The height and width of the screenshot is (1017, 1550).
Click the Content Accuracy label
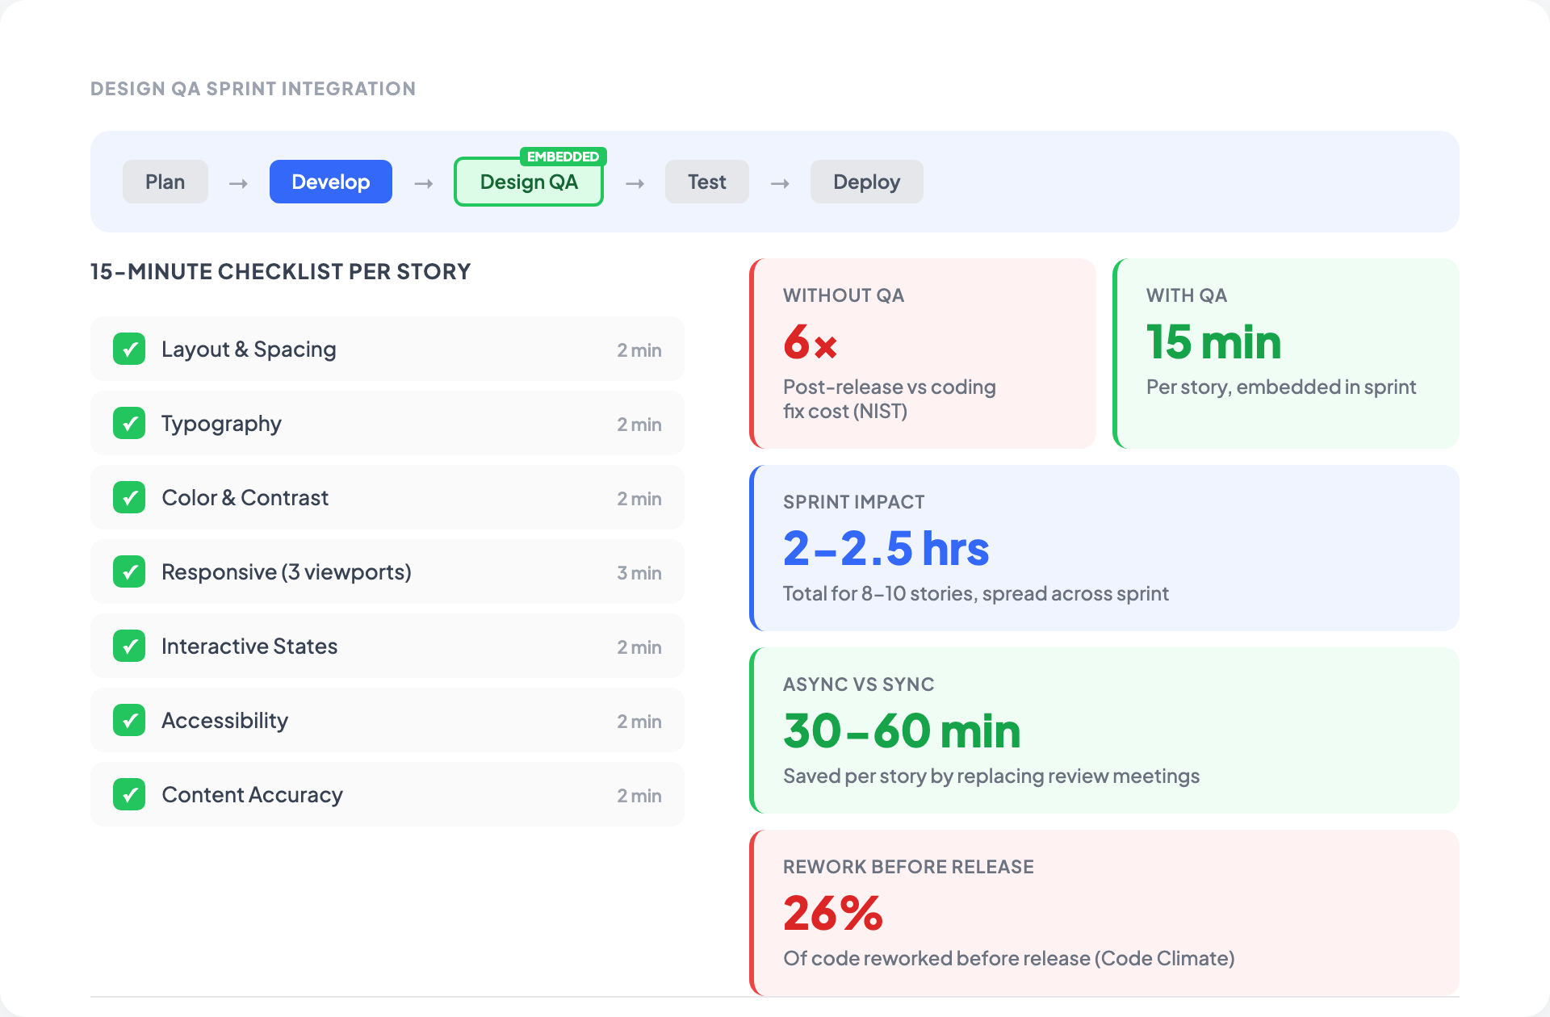coord(253,795)
